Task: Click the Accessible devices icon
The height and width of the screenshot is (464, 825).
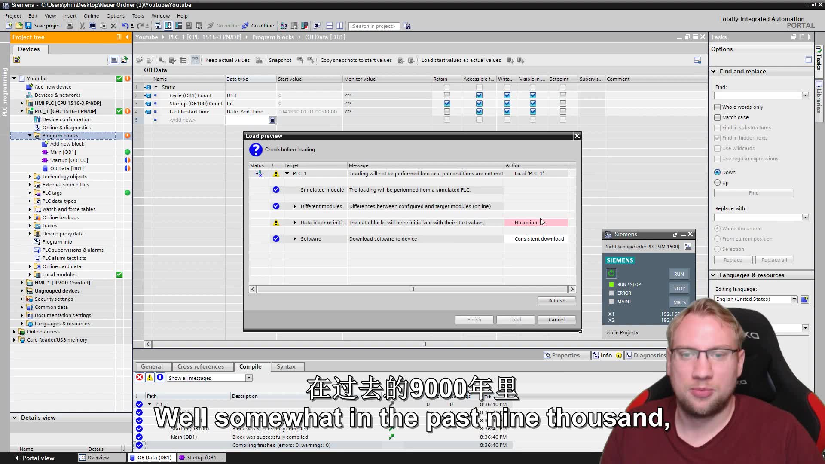Action: [284, 26]
